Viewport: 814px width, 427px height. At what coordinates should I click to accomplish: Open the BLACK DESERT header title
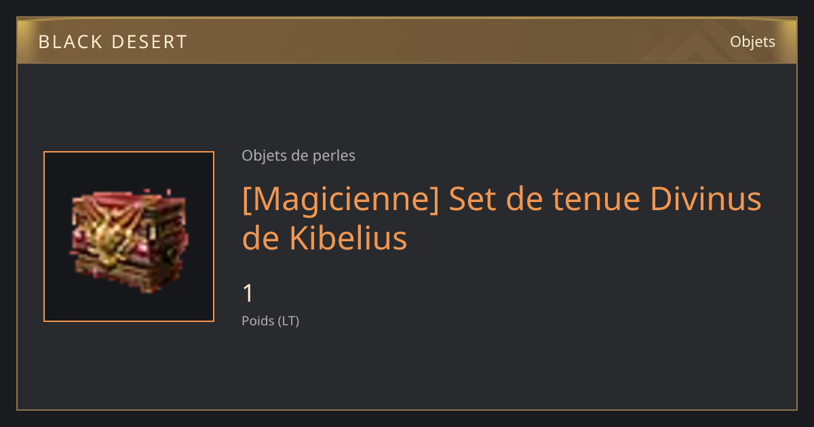pos(113,42)
